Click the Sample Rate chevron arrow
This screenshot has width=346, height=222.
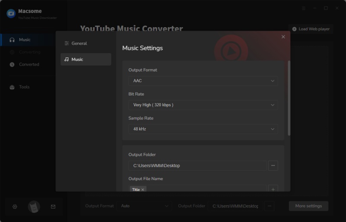pyautogui.click(x=272, y=129)
